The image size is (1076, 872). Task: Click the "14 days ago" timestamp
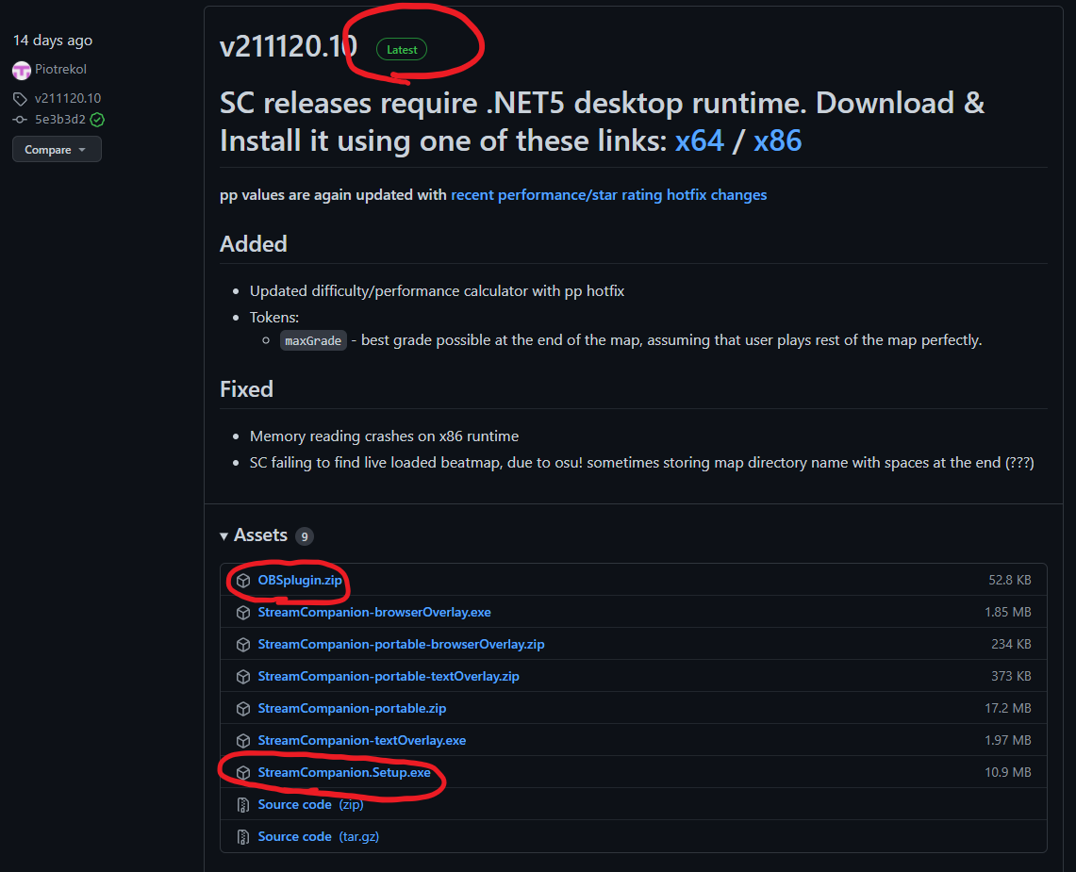tap(53, 41)
